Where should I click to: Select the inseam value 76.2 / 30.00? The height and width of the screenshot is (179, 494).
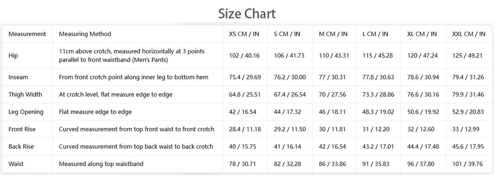(290, 77)
